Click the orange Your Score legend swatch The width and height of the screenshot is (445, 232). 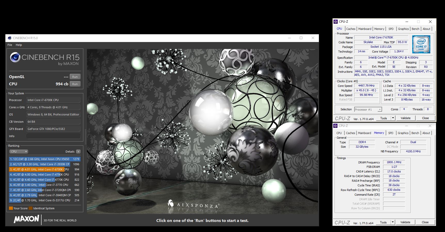pos(11,208)
